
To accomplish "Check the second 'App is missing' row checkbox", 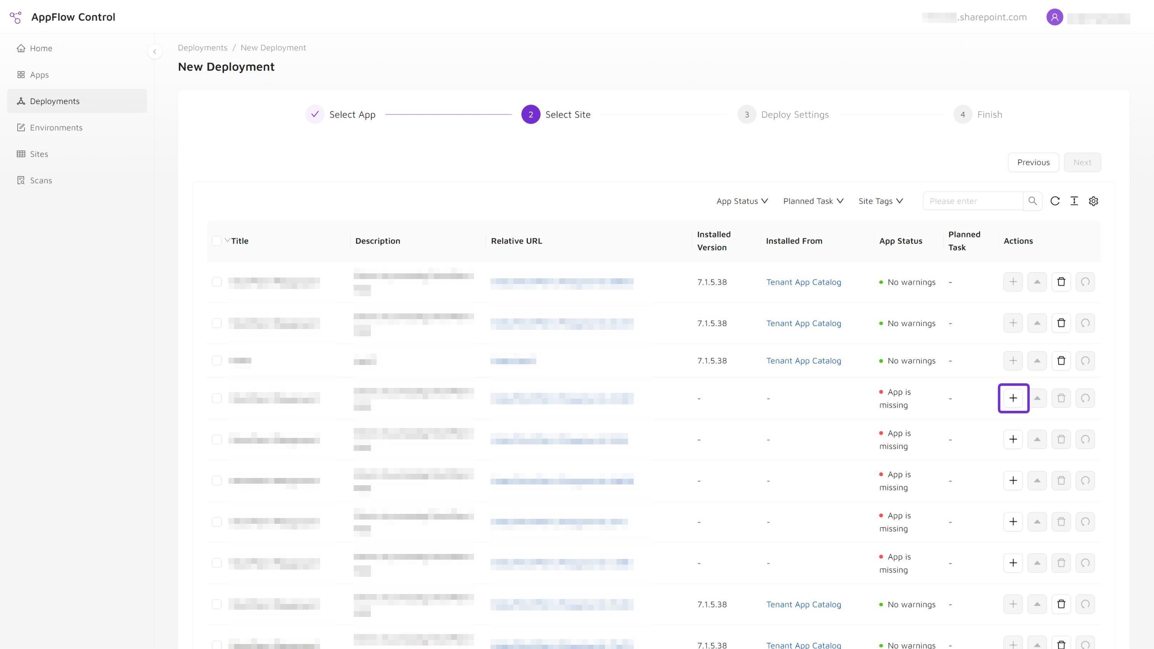I will 216,439.
